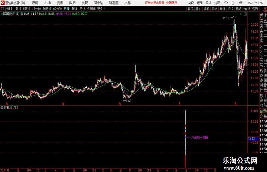Open the 公式 menu
Screen dimensions: 267x172
pos(209,3)
